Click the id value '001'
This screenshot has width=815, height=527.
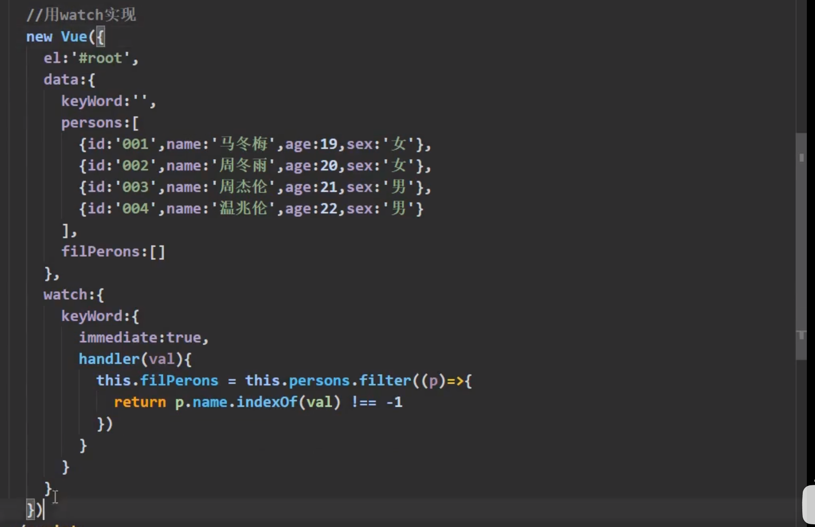(x=135, y=144)
